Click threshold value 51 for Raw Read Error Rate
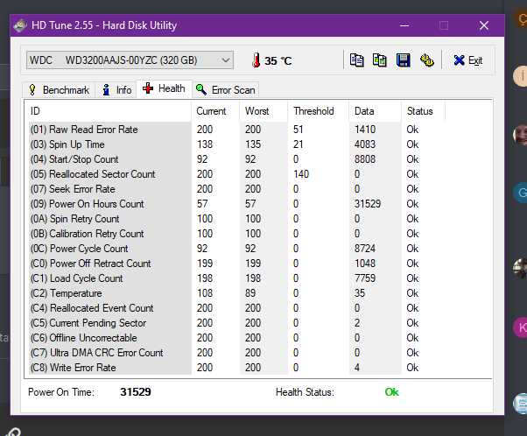Viewport: 527px width, 436px height. coord(299,130)
